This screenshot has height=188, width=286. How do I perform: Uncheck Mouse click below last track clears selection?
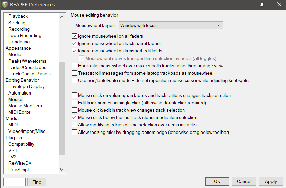tap(74, 117)
